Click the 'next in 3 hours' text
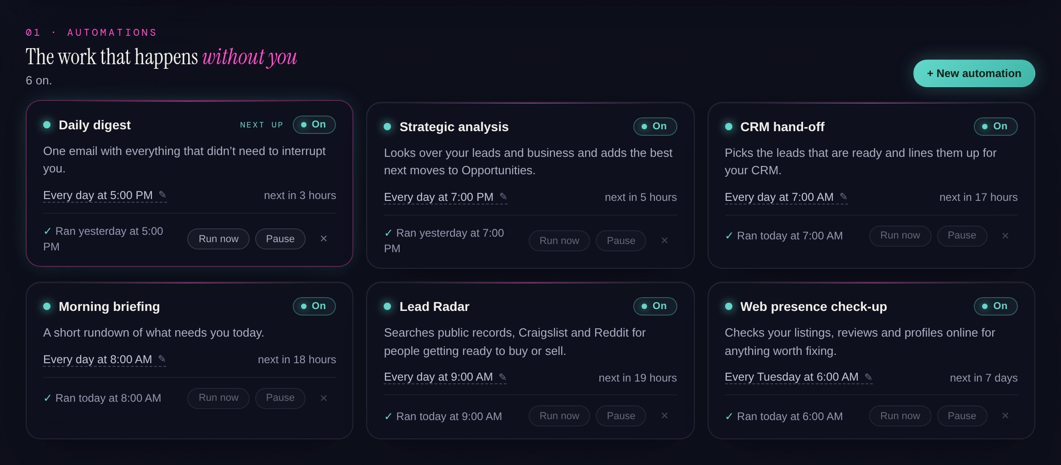 (x=300, y=195)
